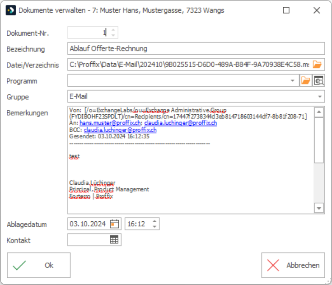Confirm with the Ok button

(39, 265)
